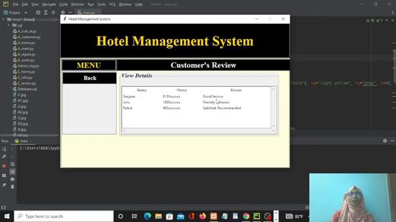Open PyCharm from the taskbar
396x222 pixels.
click(x=257, y=216)
